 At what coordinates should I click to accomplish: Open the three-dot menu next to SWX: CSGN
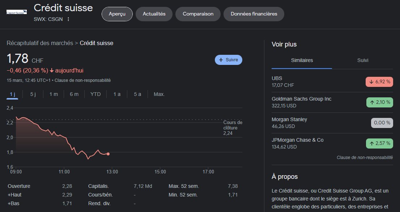(68, 19)
